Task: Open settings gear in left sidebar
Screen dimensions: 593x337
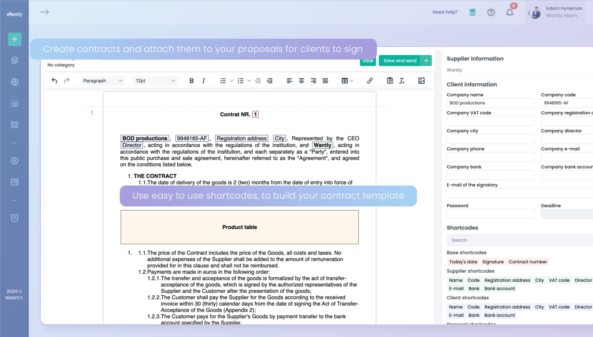Action: pos(15,161)
